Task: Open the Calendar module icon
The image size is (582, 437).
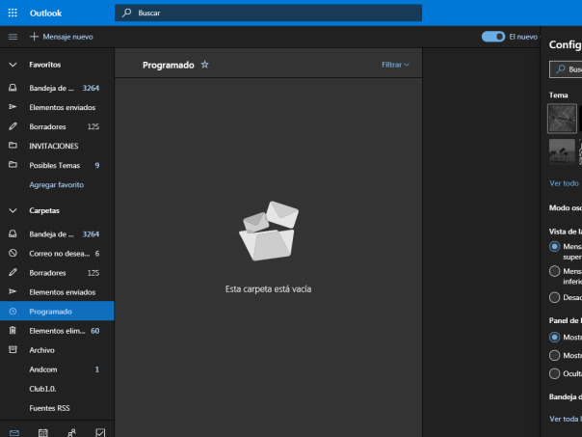Action: pyautogui.click(x=42, y=433)
